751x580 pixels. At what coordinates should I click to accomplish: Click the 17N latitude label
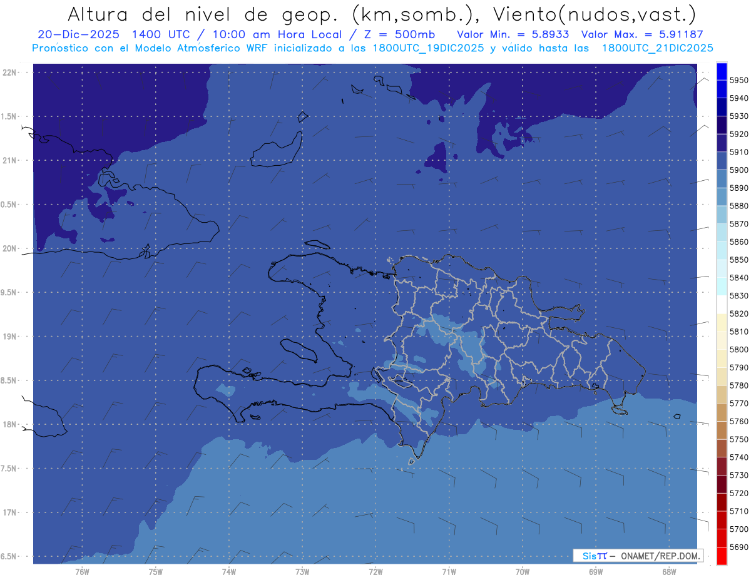pyautogui.click(x=9, y=513)
